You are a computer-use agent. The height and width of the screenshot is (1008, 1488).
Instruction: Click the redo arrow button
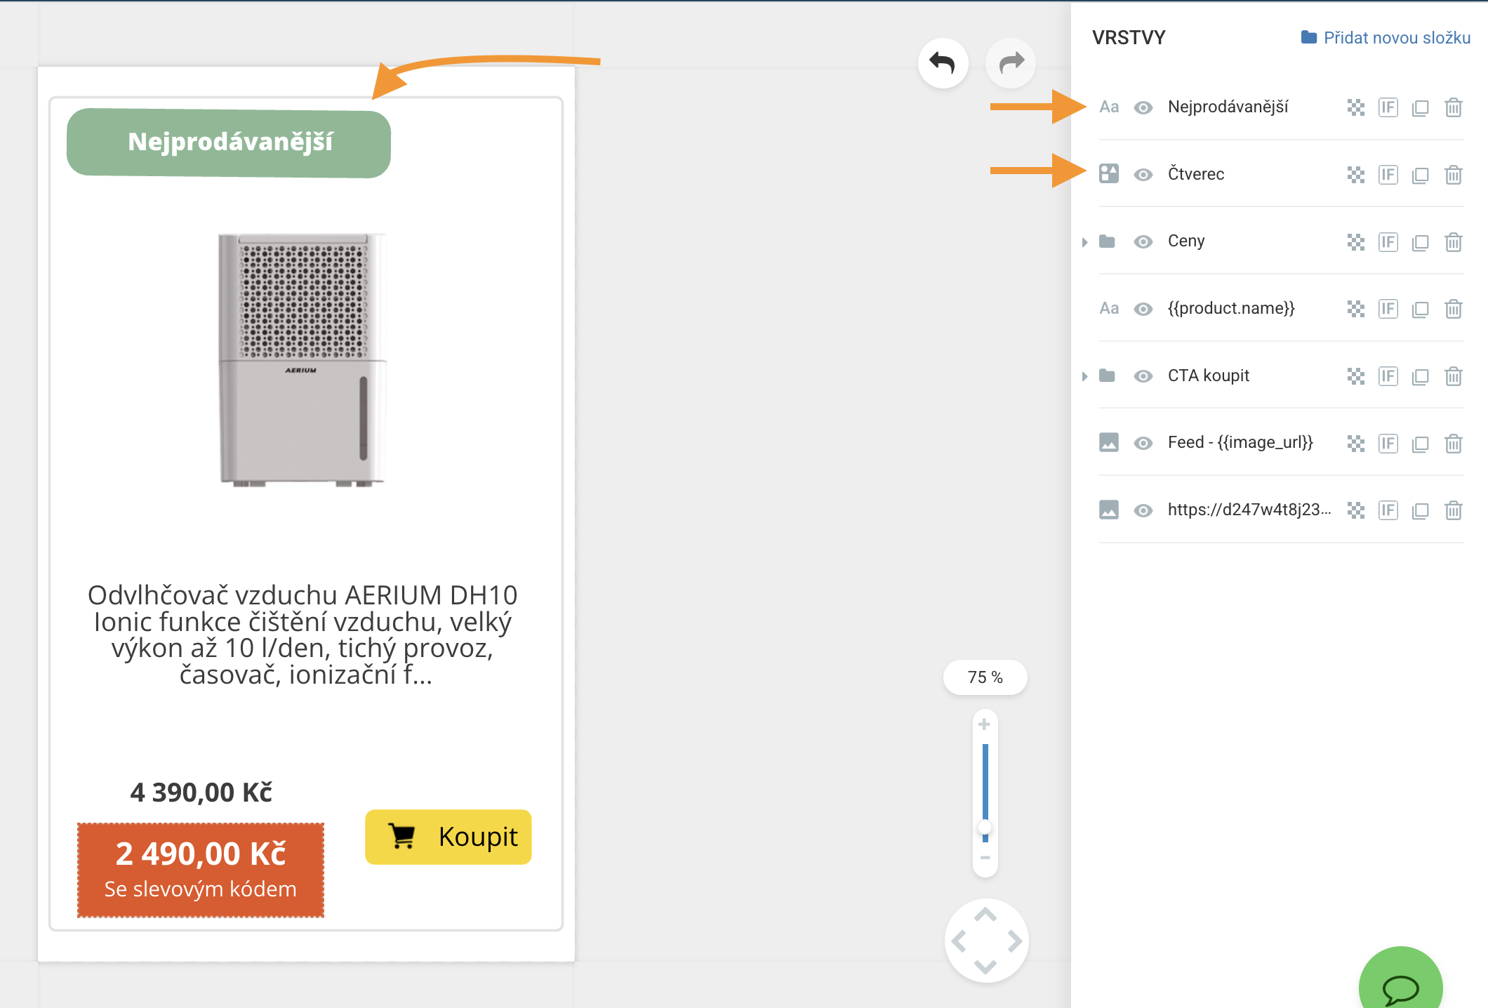1011,64
